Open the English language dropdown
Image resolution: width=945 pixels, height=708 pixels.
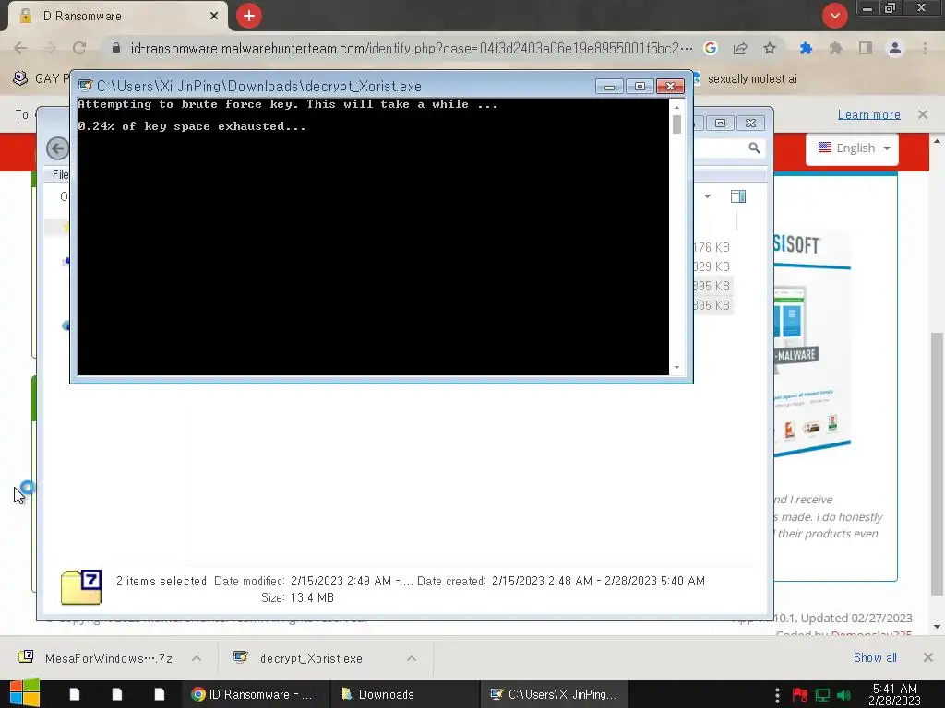852,148
